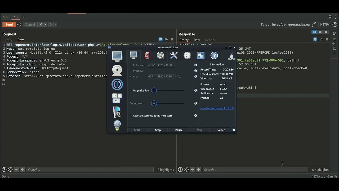The image size is (339, 191).
Task: Click the info icon beside Magnification slider
Action: coord(196,90)
